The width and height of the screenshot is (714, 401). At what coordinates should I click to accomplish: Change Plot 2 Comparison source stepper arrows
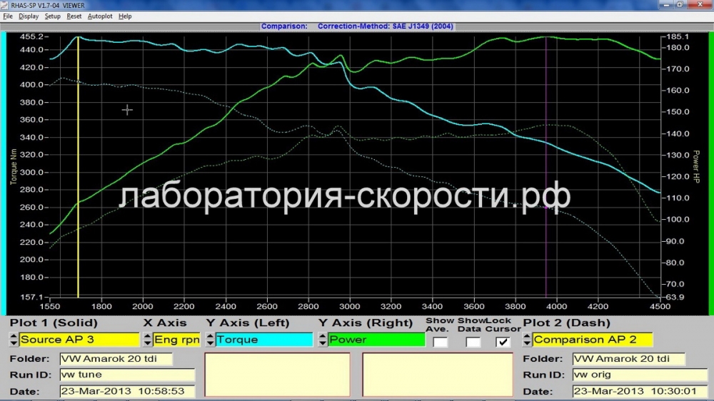pos(528,340)
